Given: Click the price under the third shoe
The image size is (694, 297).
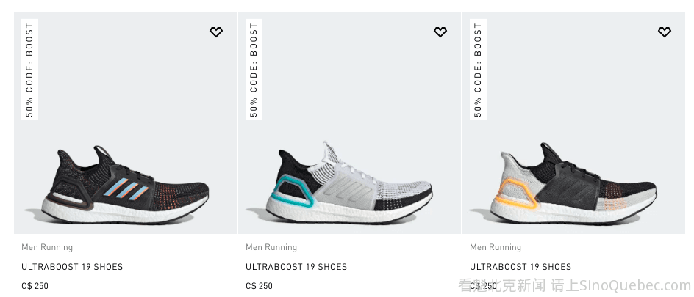Looking at the screenshot, I should 483,286.
